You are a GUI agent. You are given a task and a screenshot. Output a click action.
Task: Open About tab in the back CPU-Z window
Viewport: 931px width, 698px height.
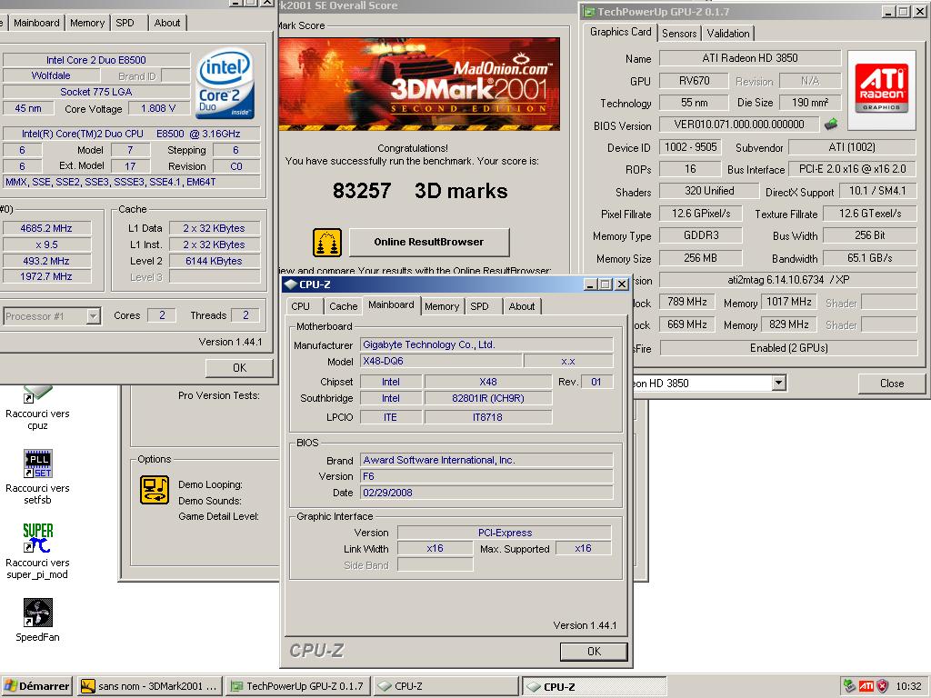coord(167,23)
